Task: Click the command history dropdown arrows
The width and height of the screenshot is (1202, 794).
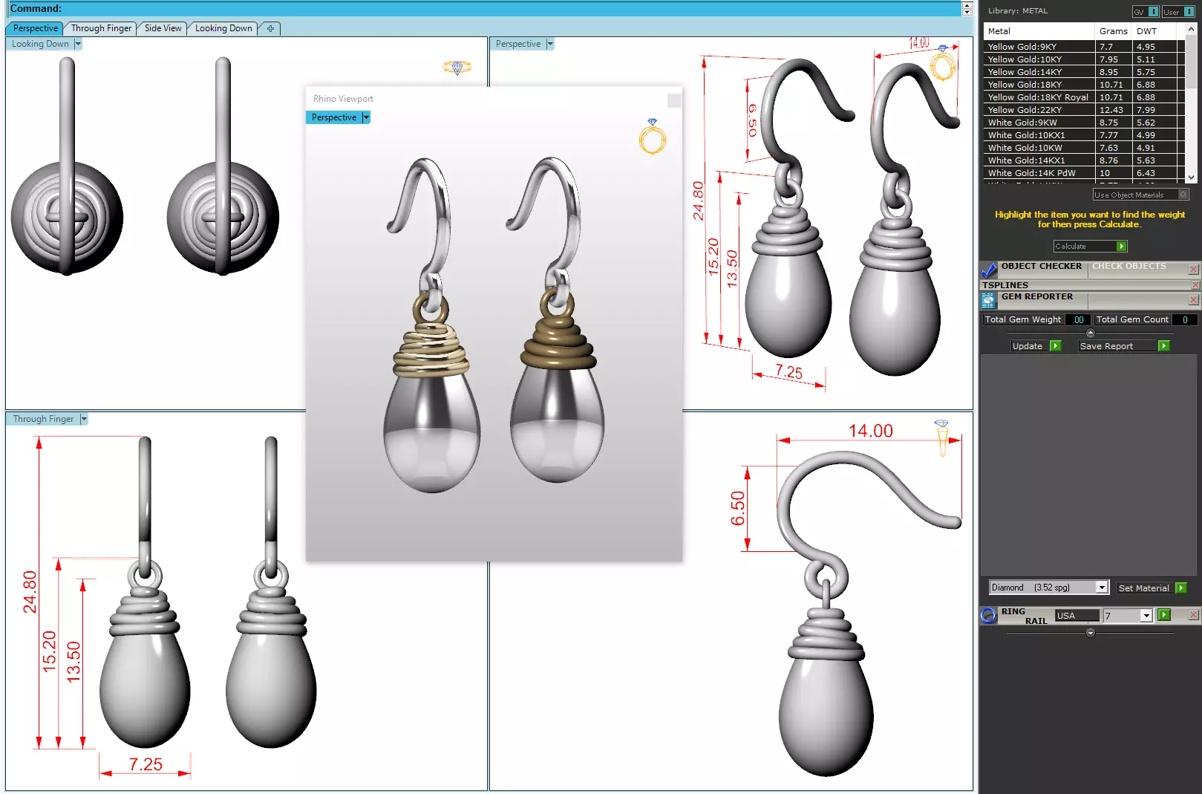Action: (967, 9)
